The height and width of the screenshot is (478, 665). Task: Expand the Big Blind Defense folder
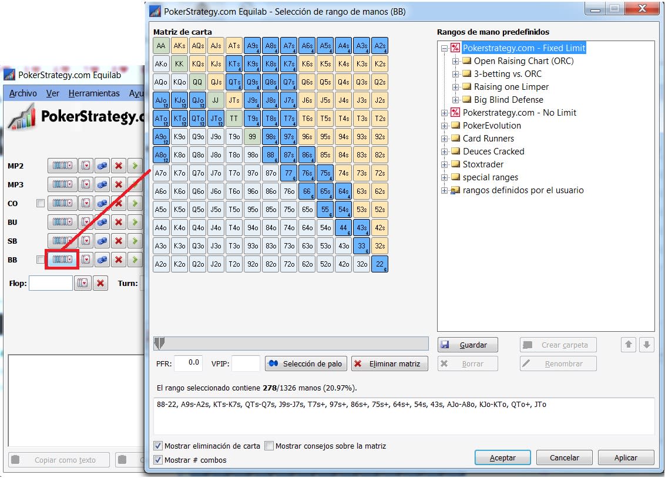pyautogui.click(x=455, y=100)
